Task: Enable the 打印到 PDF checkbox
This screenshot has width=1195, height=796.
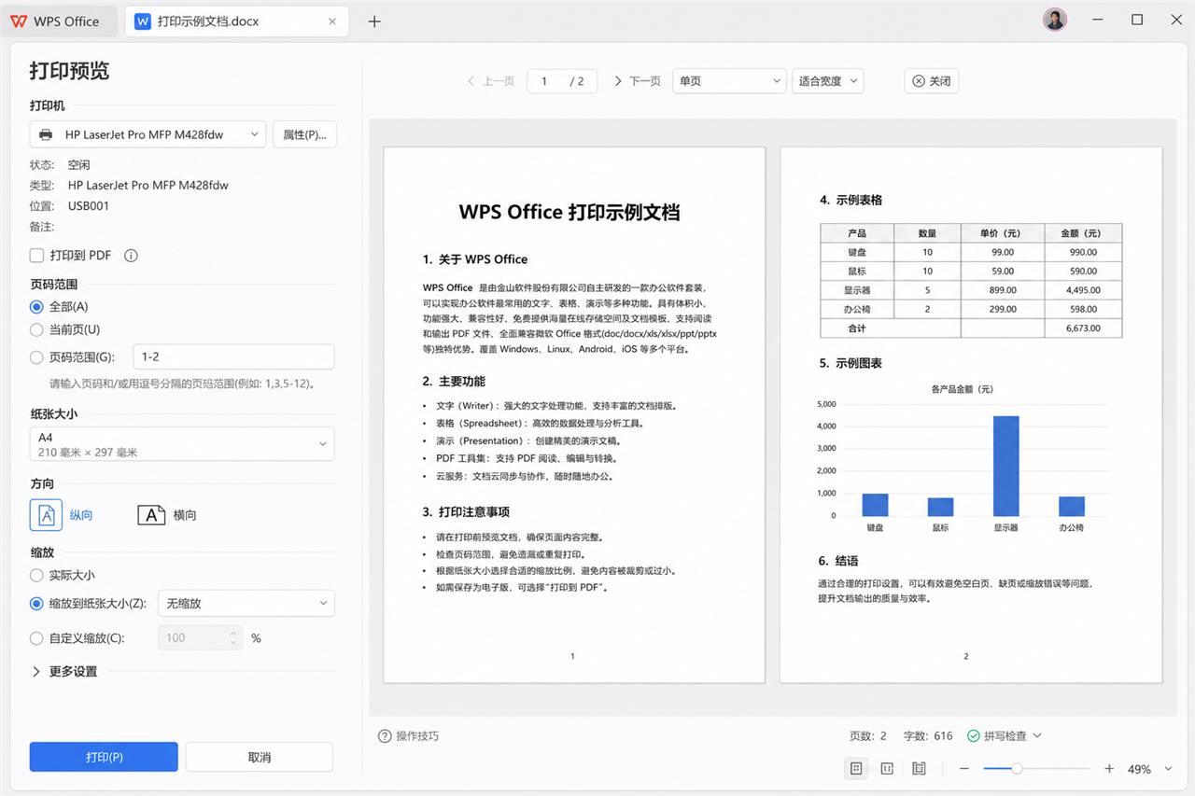Action: 37,255
